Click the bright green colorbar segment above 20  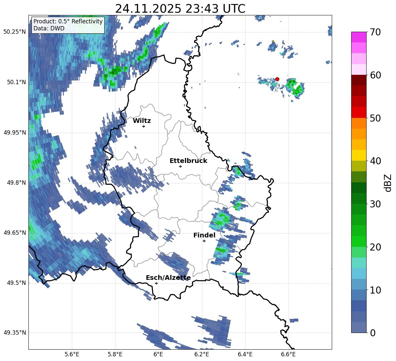[x=359, y=241]
